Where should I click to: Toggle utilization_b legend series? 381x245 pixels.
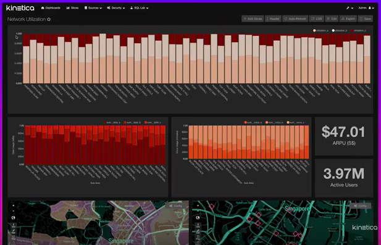tap(340, 31)
